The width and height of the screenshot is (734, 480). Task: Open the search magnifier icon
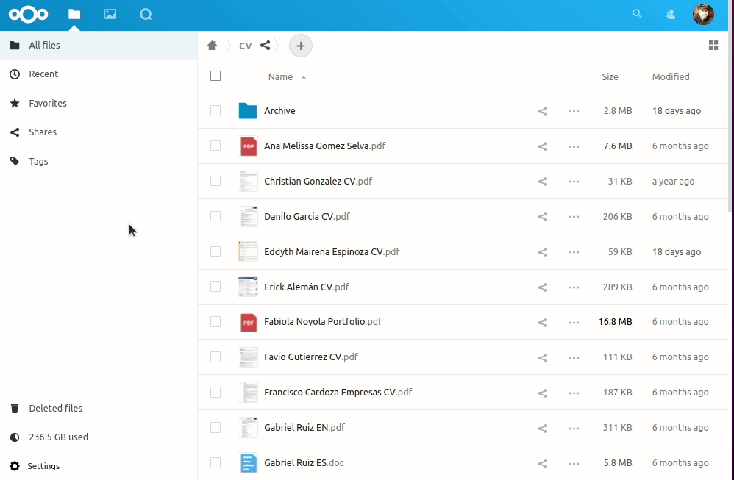tap(637, 14)
